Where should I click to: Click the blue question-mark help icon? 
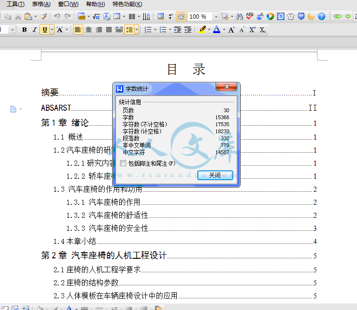[322, 16]
